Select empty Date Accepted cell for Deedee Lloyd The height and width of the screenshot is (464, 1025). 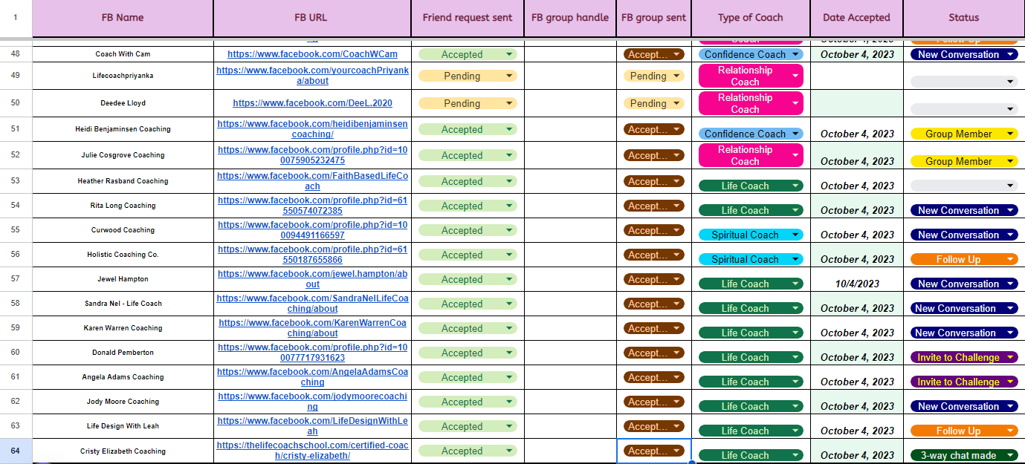856,103
